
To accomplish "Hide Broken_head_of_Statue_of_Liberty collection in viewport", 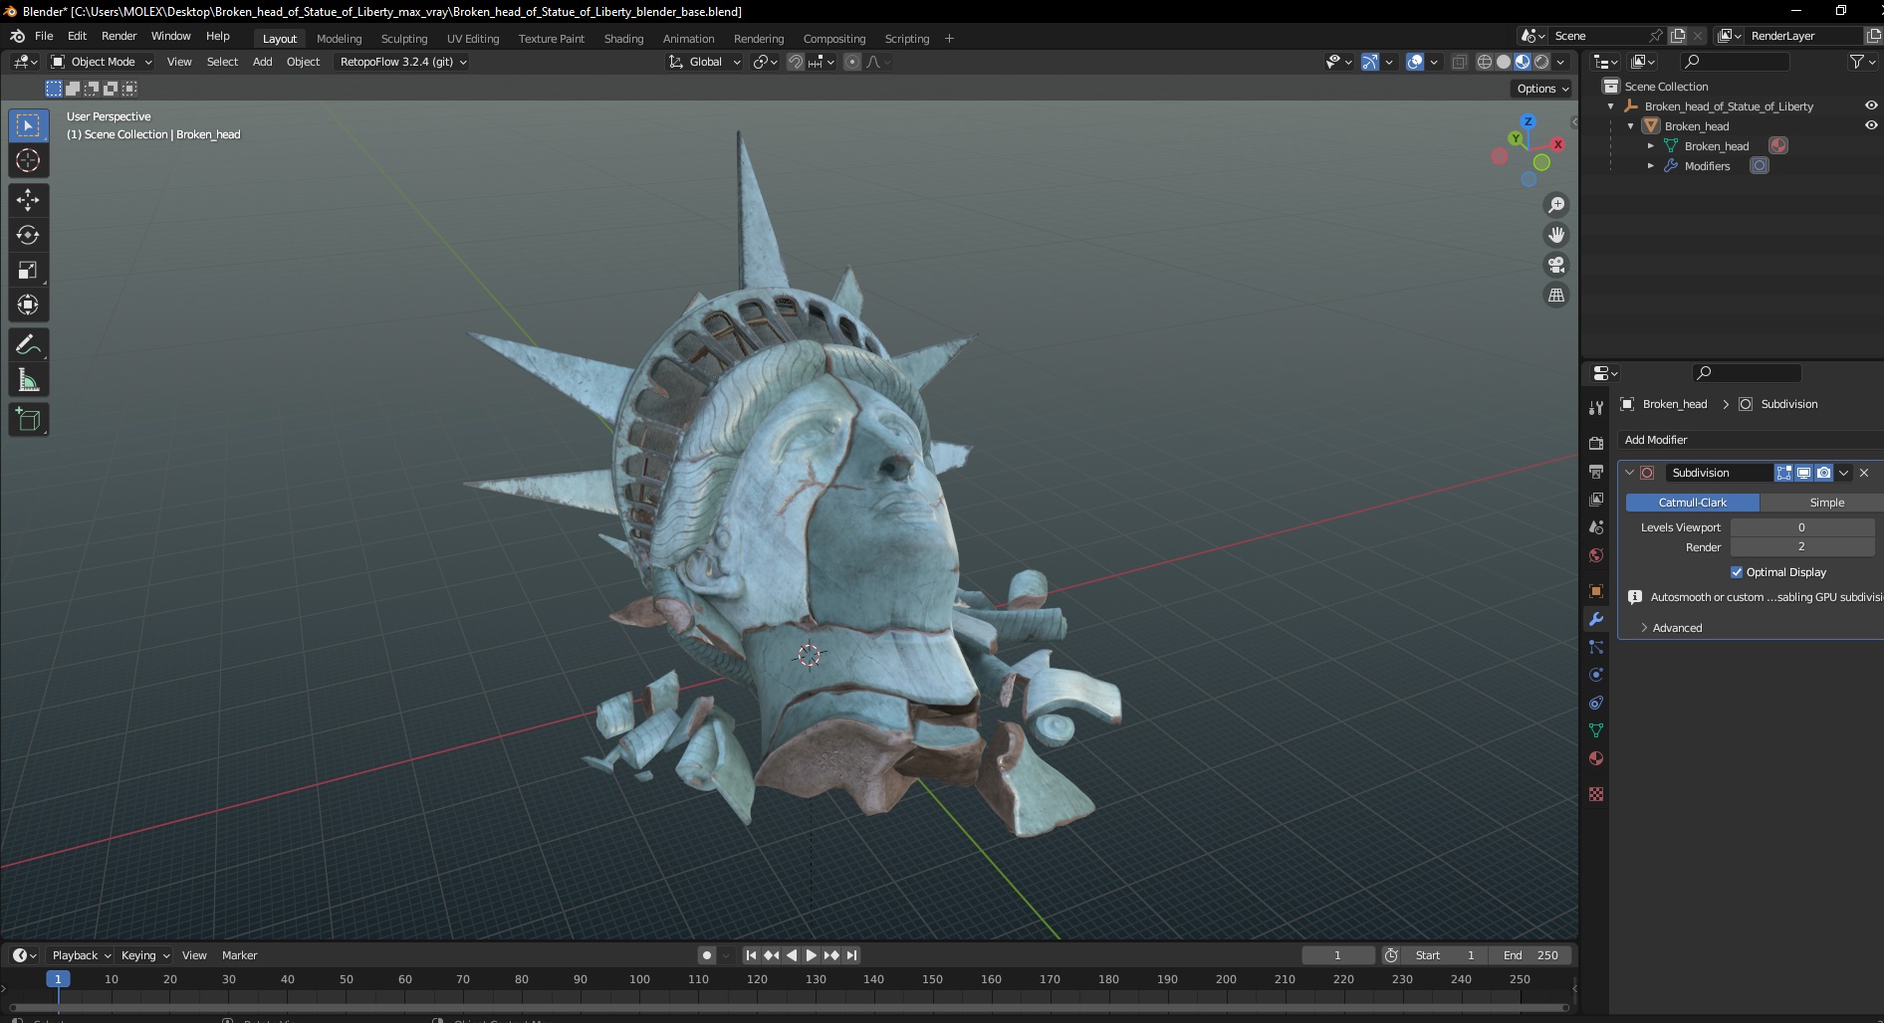I will (x=1871, y=105).
